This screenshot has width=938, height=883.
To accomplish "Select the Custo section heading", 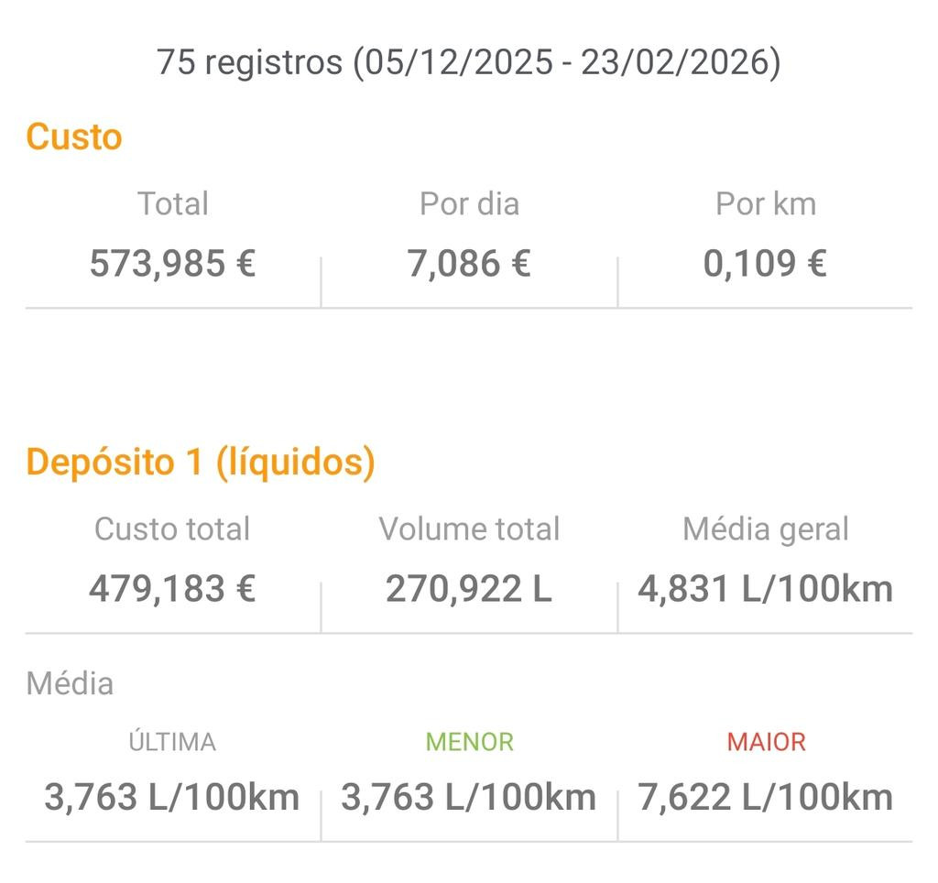I will 74,136.
